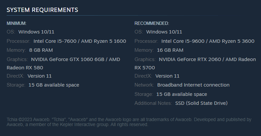The width and height of the screenshot is (261, 136).
Task: Select the RECOMMENDED label
Action: click(x=152, y=24)
